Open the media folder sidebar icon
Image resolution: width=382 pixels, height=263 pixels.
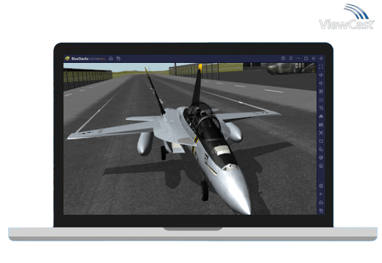(321, 141)
